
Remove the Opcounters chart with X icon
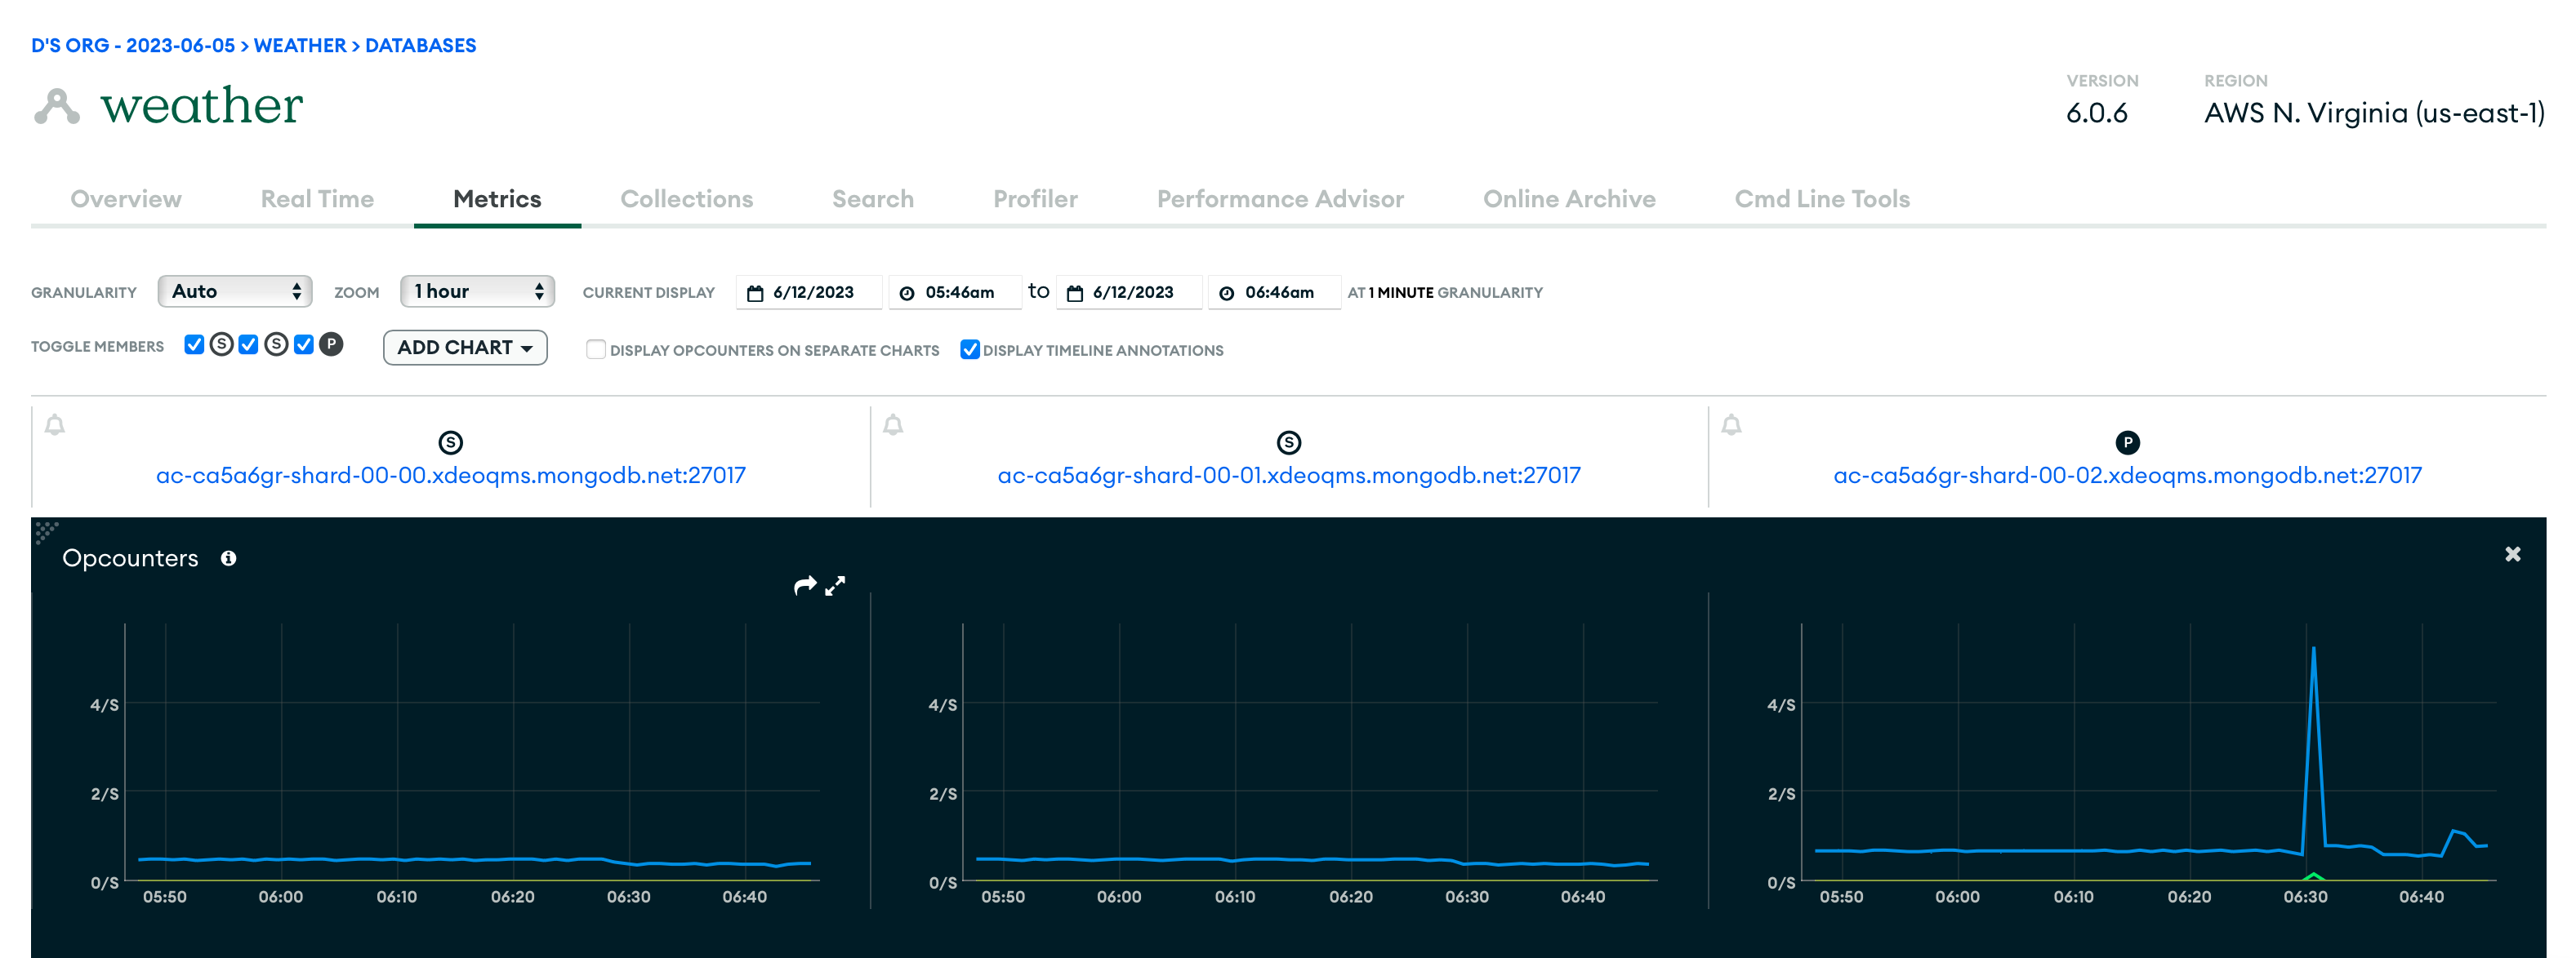tap(2512, 553)
